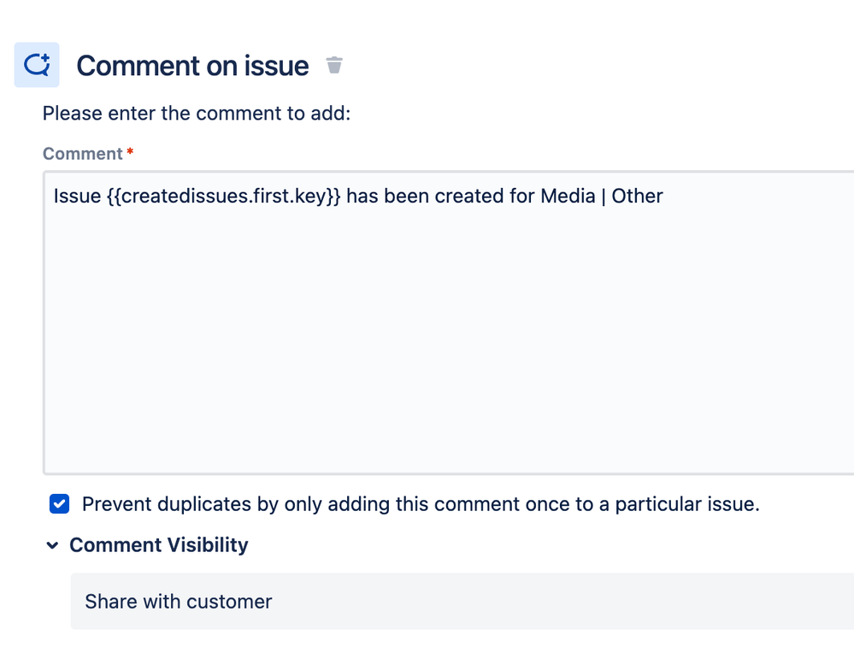854x664 pixels.
Task: Delete this action with the trash icon
Action: pos(334,65)
